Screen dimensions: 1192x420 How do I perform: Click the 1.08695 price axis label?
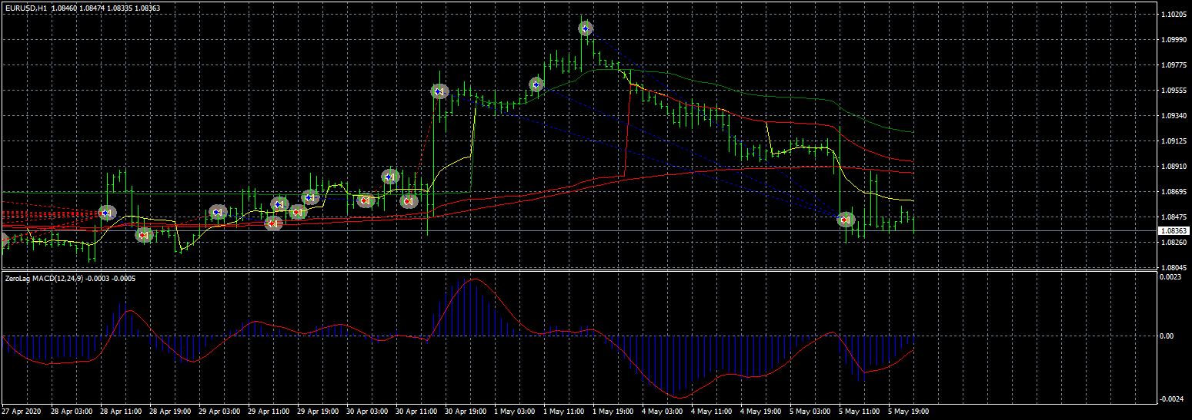(x=1174, y=191)
